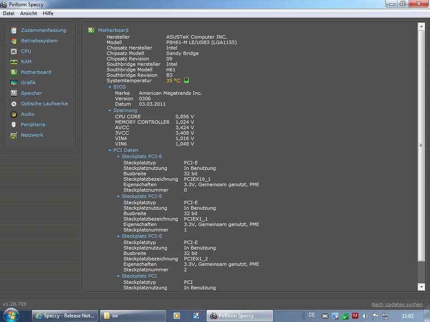
Task: Click the Nach Updates suchen link
Action: click(397, 304)
